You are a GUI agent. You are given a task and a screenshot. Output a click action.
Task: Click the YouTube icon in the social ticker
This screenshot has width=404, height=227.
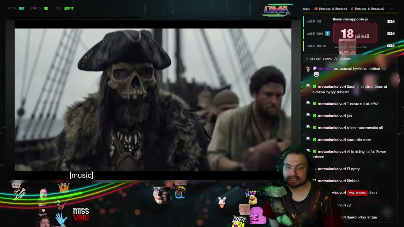click(316, 9)
